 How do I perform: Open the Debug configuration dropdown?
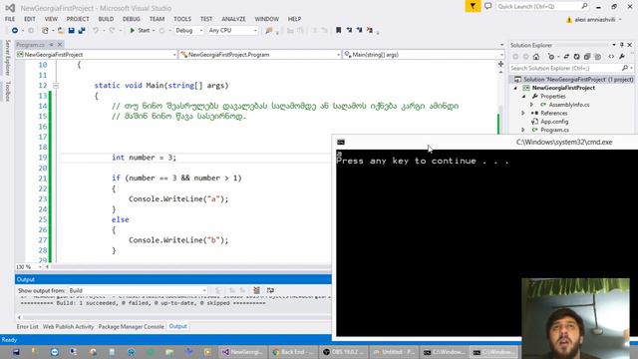click(188, 31)
